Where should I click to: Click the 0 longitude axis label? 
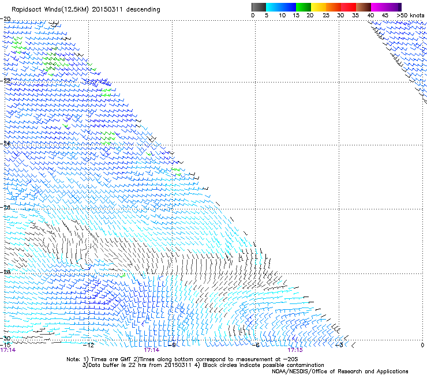[x=422, y=345]
